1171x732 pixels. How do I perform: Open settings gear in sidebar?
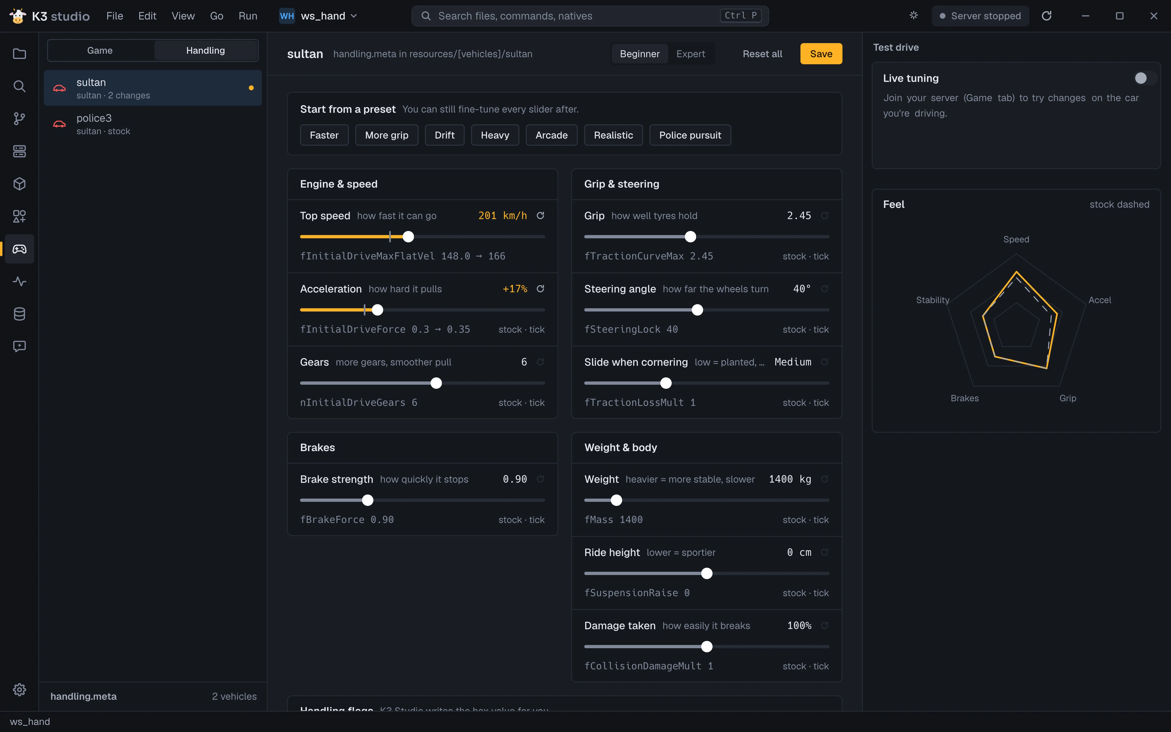[19, 689]
